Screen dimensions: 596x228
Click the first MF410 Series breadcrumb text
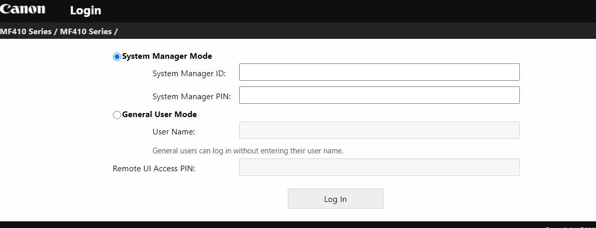click(x=26, y=32)
